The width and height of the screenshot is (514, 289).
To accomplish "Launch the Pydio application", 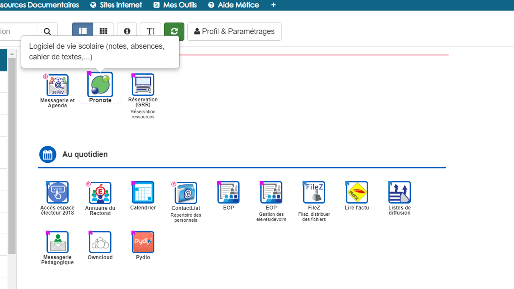I will [x=143, y=242].
